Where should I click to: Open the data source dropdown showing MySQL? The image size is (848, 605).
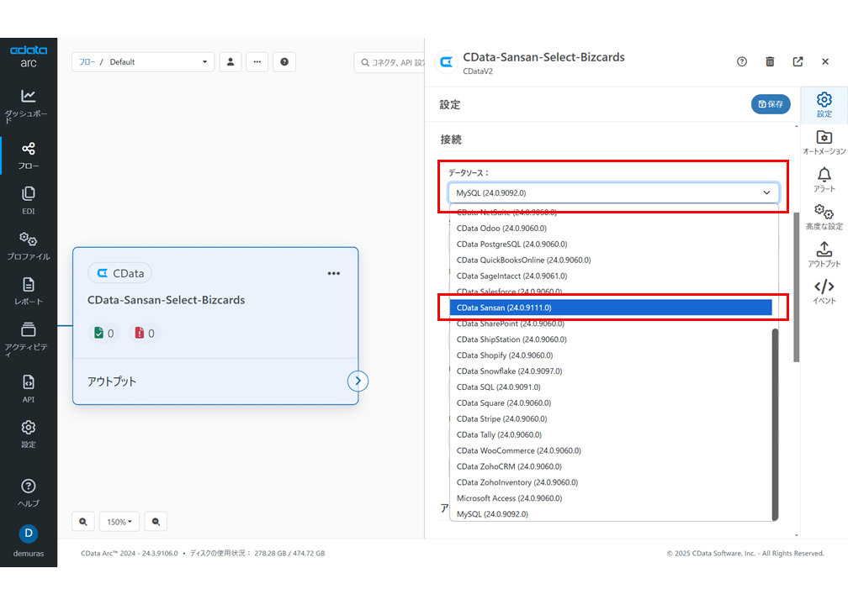[613, 193]
